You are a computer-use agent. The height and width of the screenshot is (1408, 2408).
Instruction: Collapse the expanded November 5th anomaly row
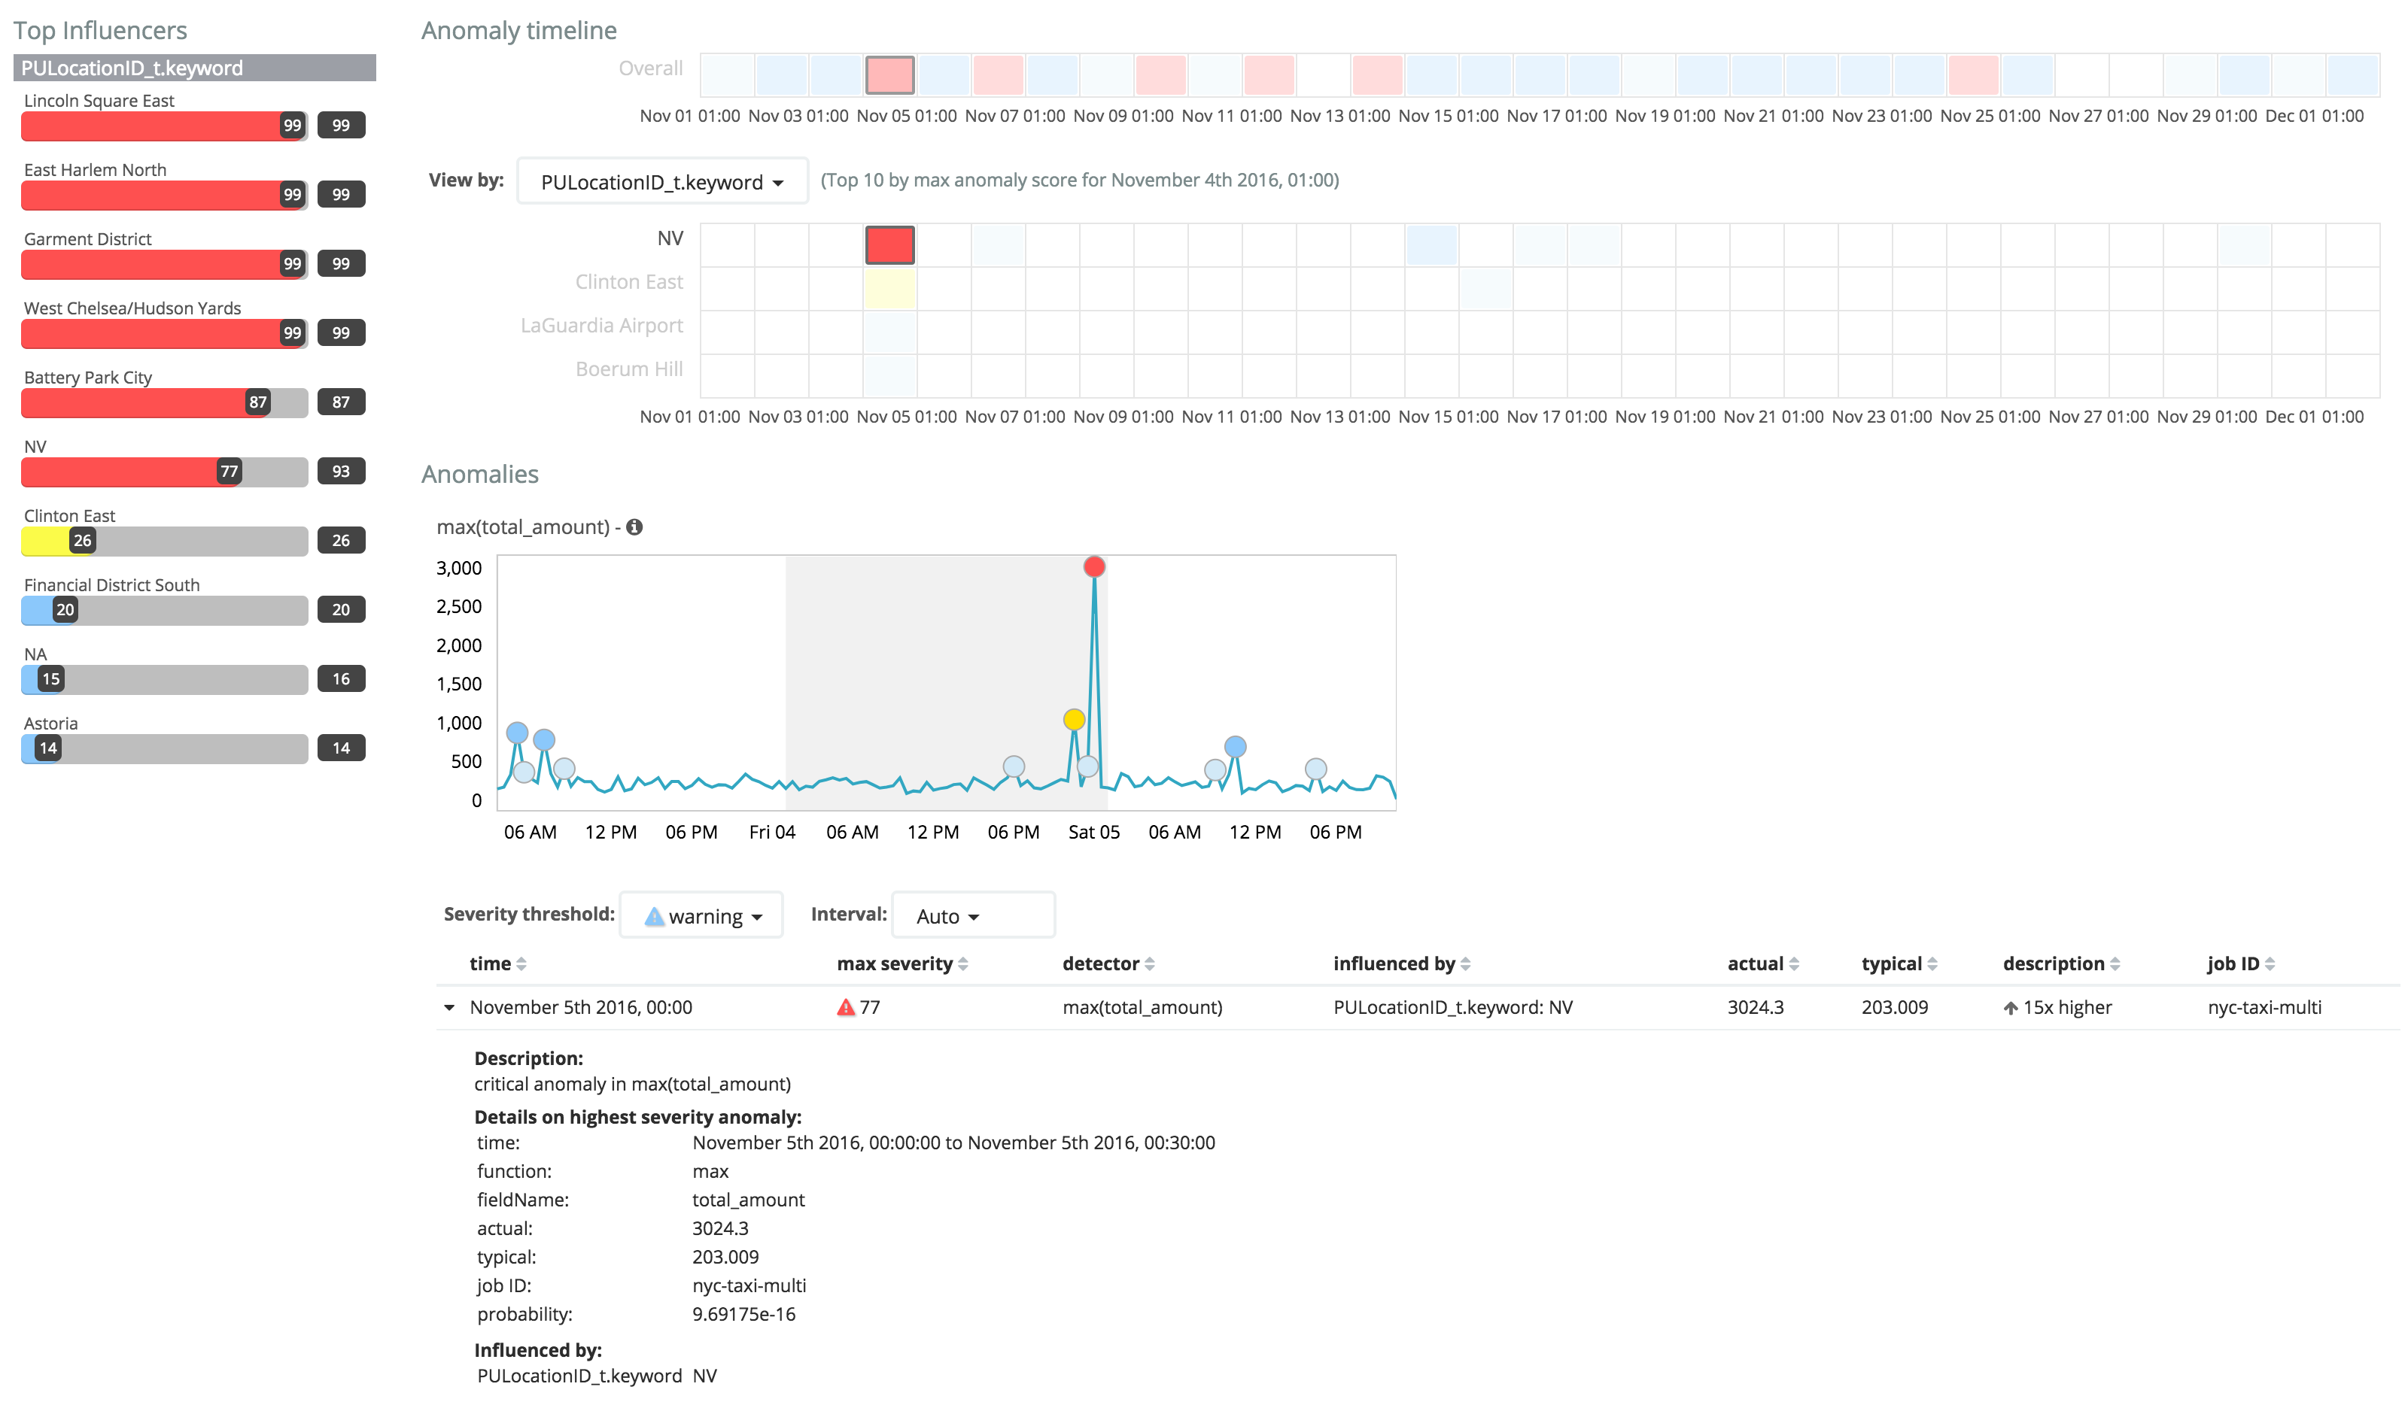coord(448,1007)
